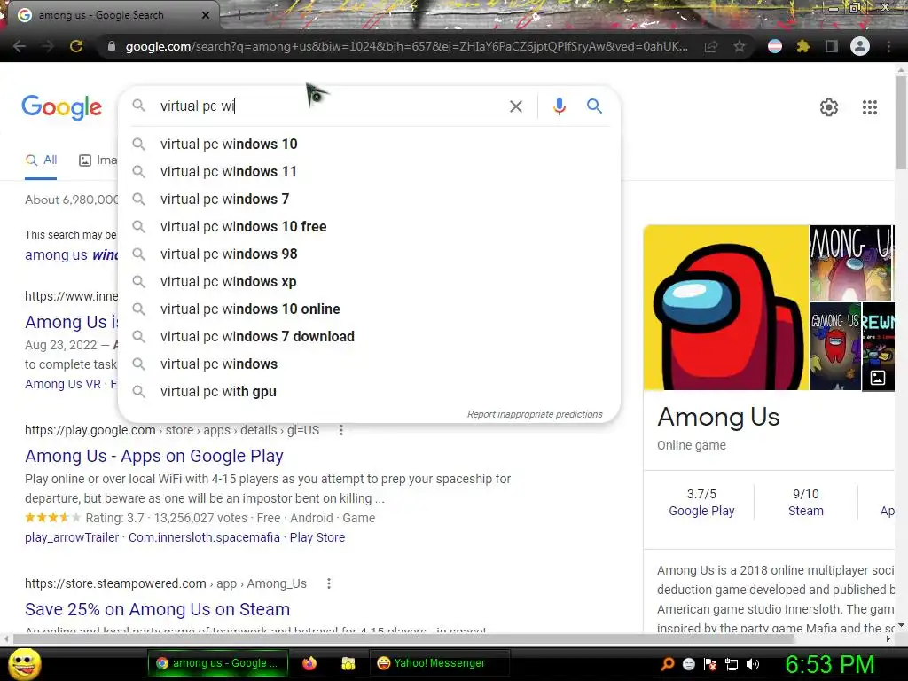
Task: Switch to Yahoo! Messenger in taskbar
Action: [x=440, y=663]
